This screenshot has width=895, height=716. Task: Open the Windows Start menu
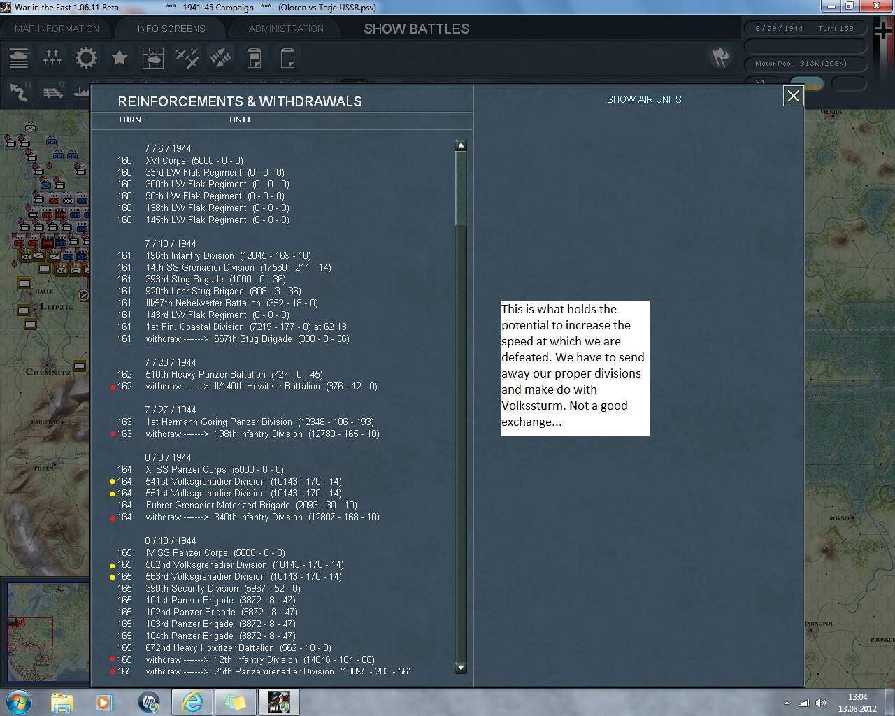(x=17, y=702)
